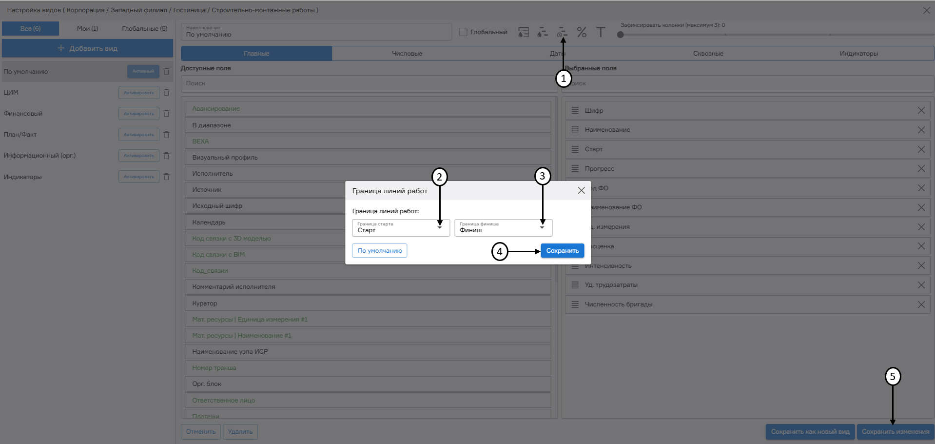Activate the План/Факт view
The height and width of the screenshot is (444, 935).
pyautogui.click(x=139, y=135)
